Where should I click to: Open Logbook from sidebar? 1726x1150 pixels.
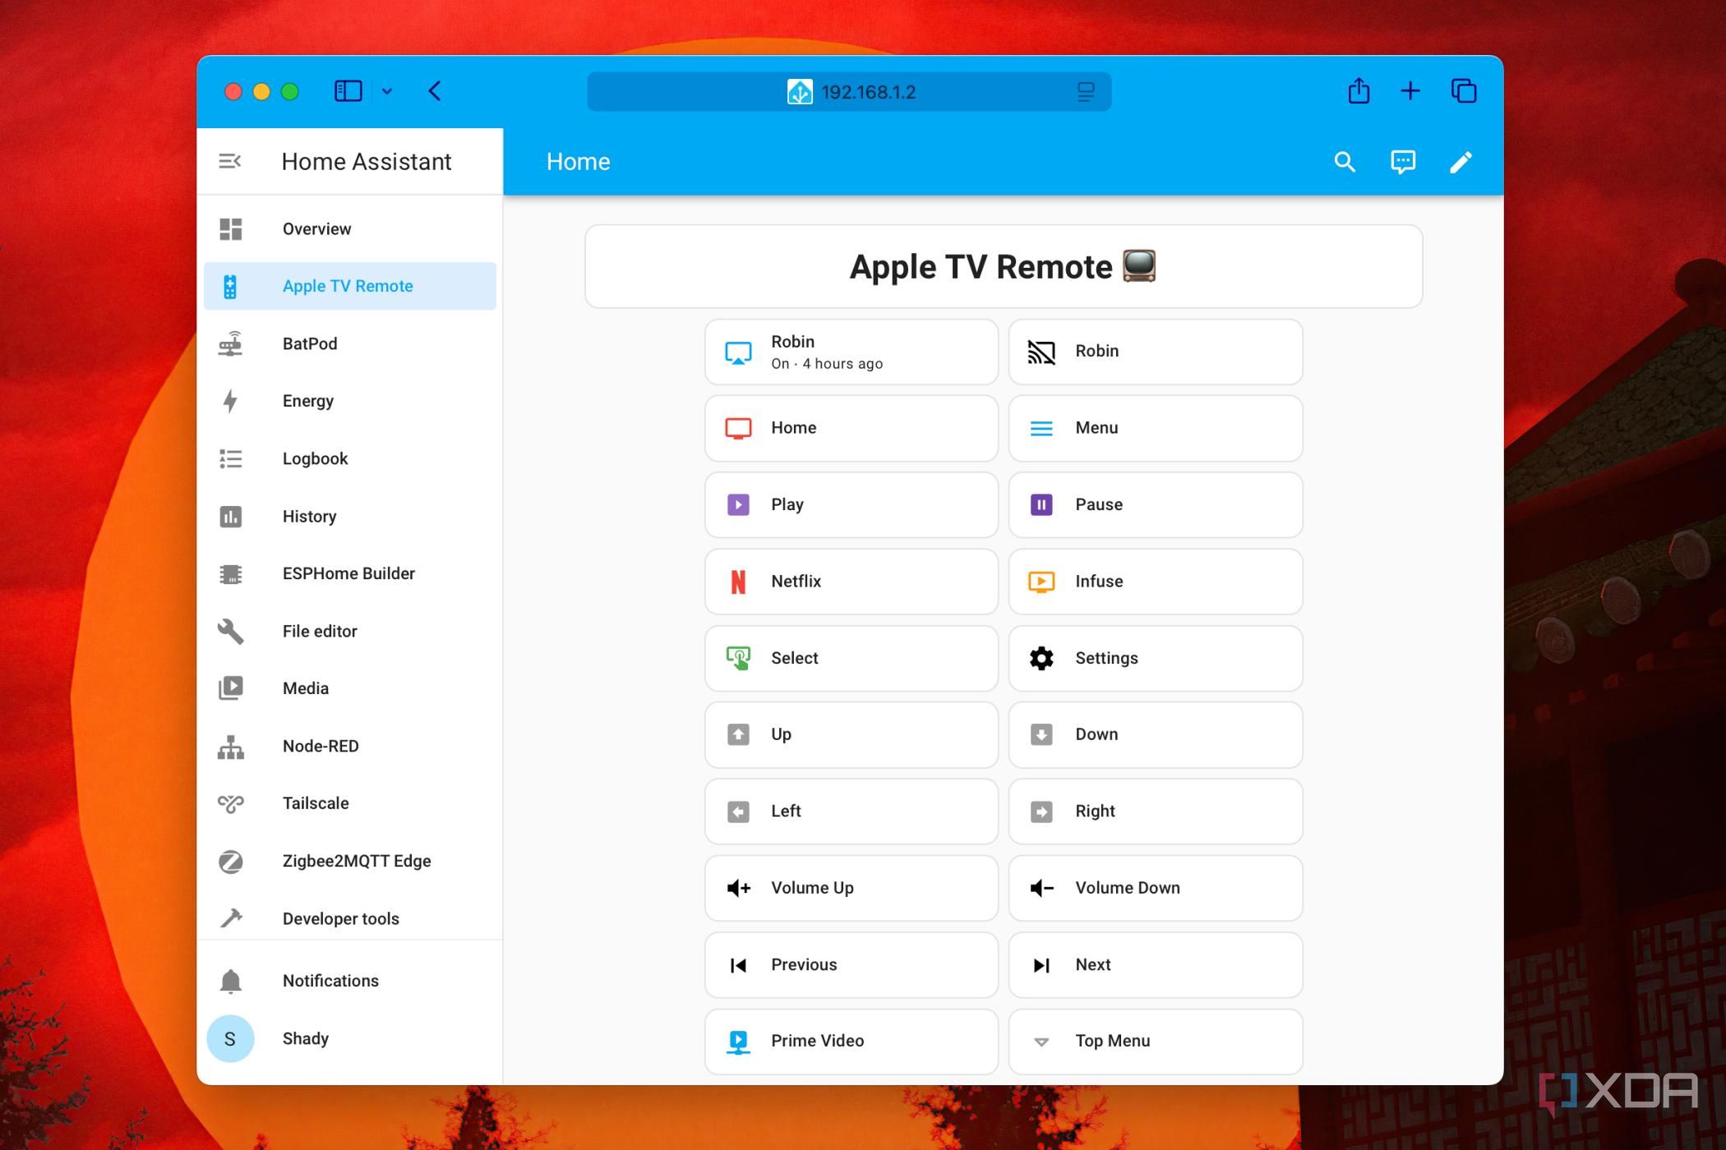point(350,458)
